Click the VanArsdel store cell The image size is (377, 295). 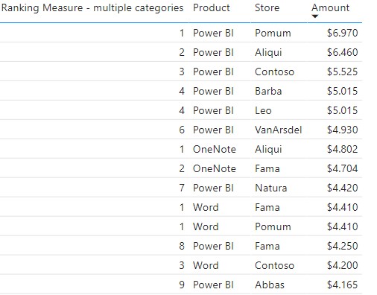[x=278, y=130]
